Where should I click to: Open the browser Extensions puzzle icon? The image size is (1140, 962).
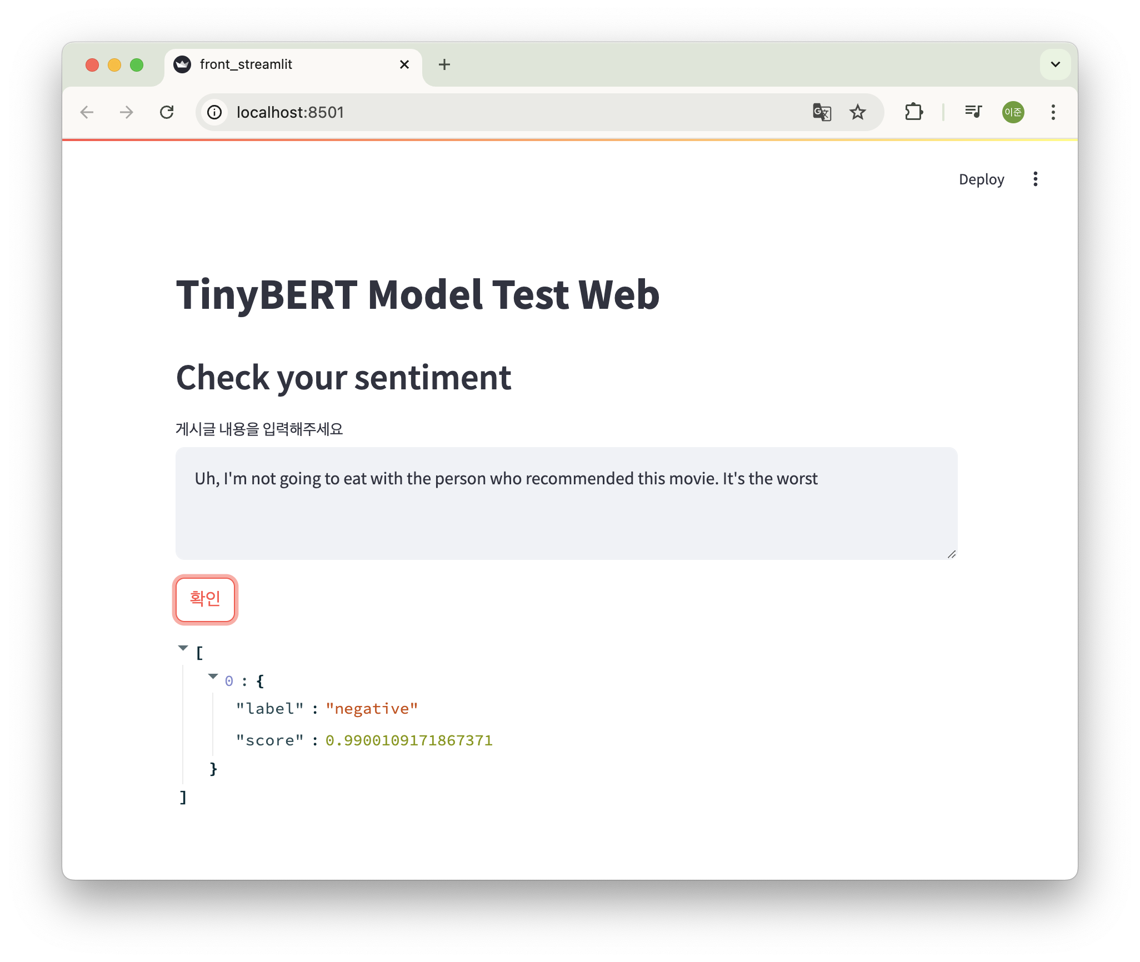[x=913, y=112]
